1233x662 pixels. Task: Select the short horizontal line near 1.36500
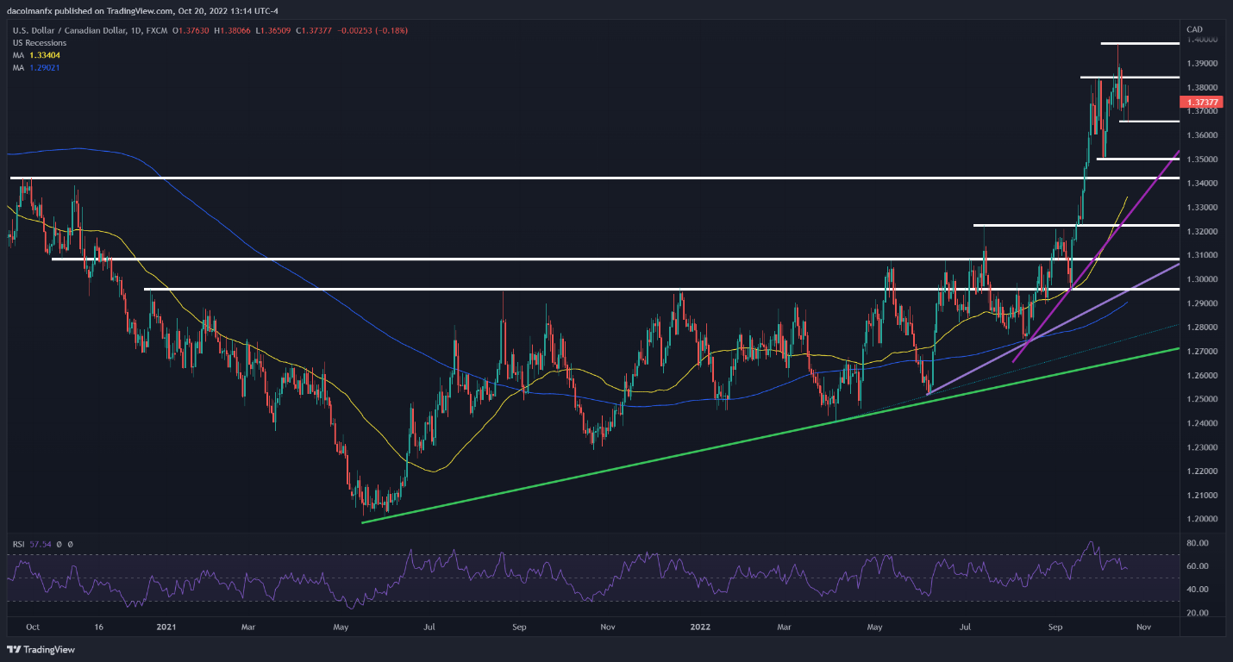[x=1149, y=122]
